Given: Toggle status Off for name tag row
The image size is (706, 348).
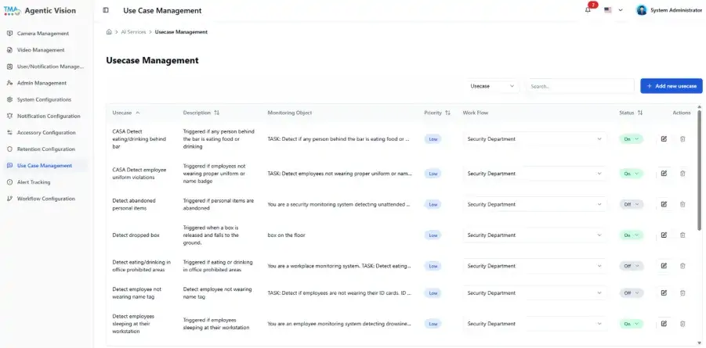Looking at the screenshot, I should 632,293.
